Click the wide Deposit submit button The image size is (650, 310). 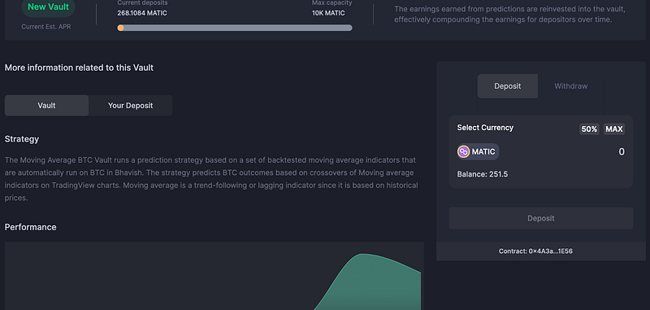541,218
